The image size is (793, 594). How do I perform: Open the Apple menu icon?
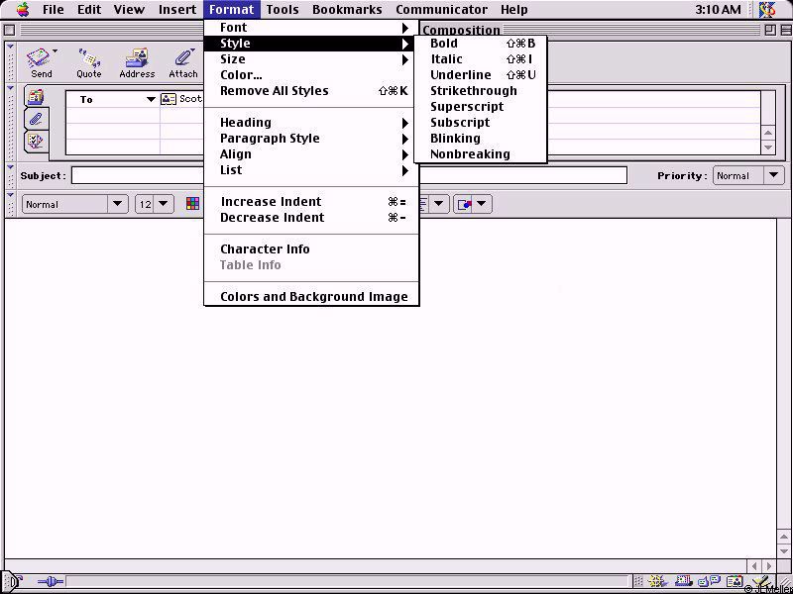[23, 9]
